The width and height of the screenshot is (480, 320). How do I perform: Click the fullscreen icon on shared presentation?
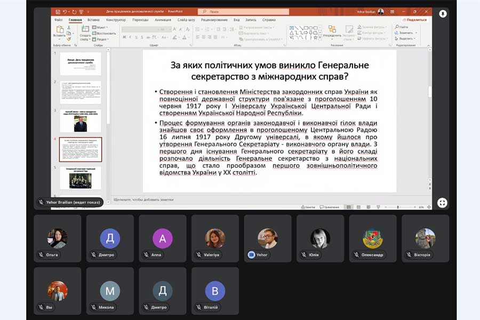click(442, 203)
